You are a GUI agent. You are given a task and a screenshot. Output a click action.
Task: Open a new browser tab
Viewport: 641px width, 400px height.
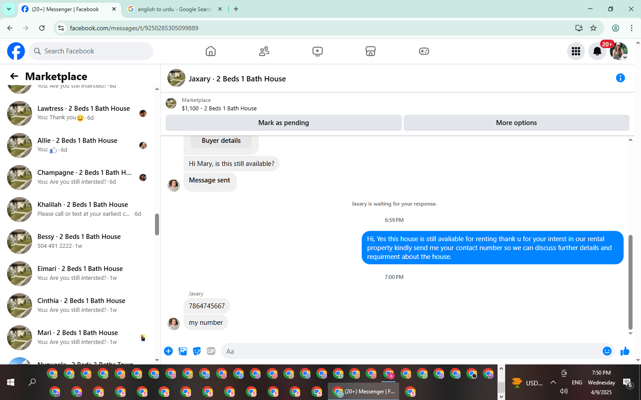click(x=236, y=9)
